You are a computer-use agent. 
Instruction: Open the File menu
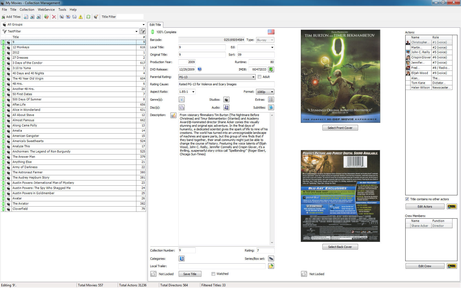(4, 10)
